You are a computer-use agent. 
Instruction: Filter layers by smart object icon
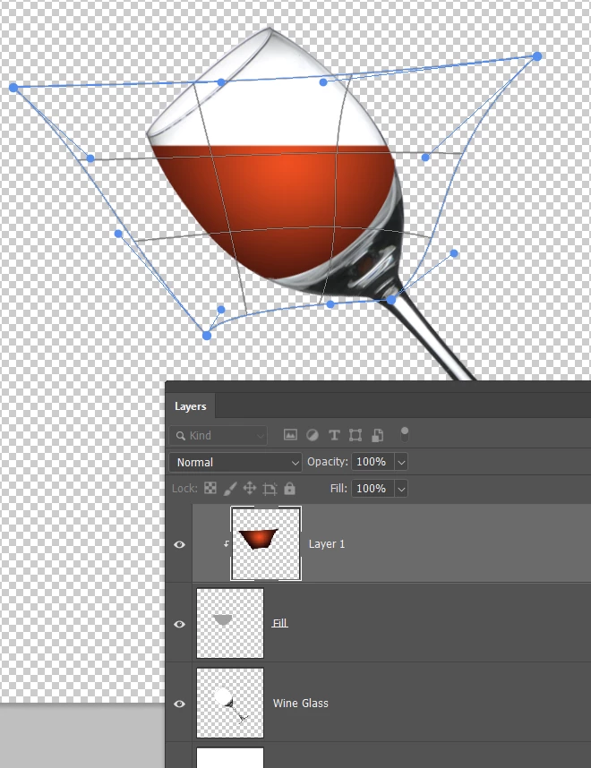pyautogui.click(x=377, y=435)
